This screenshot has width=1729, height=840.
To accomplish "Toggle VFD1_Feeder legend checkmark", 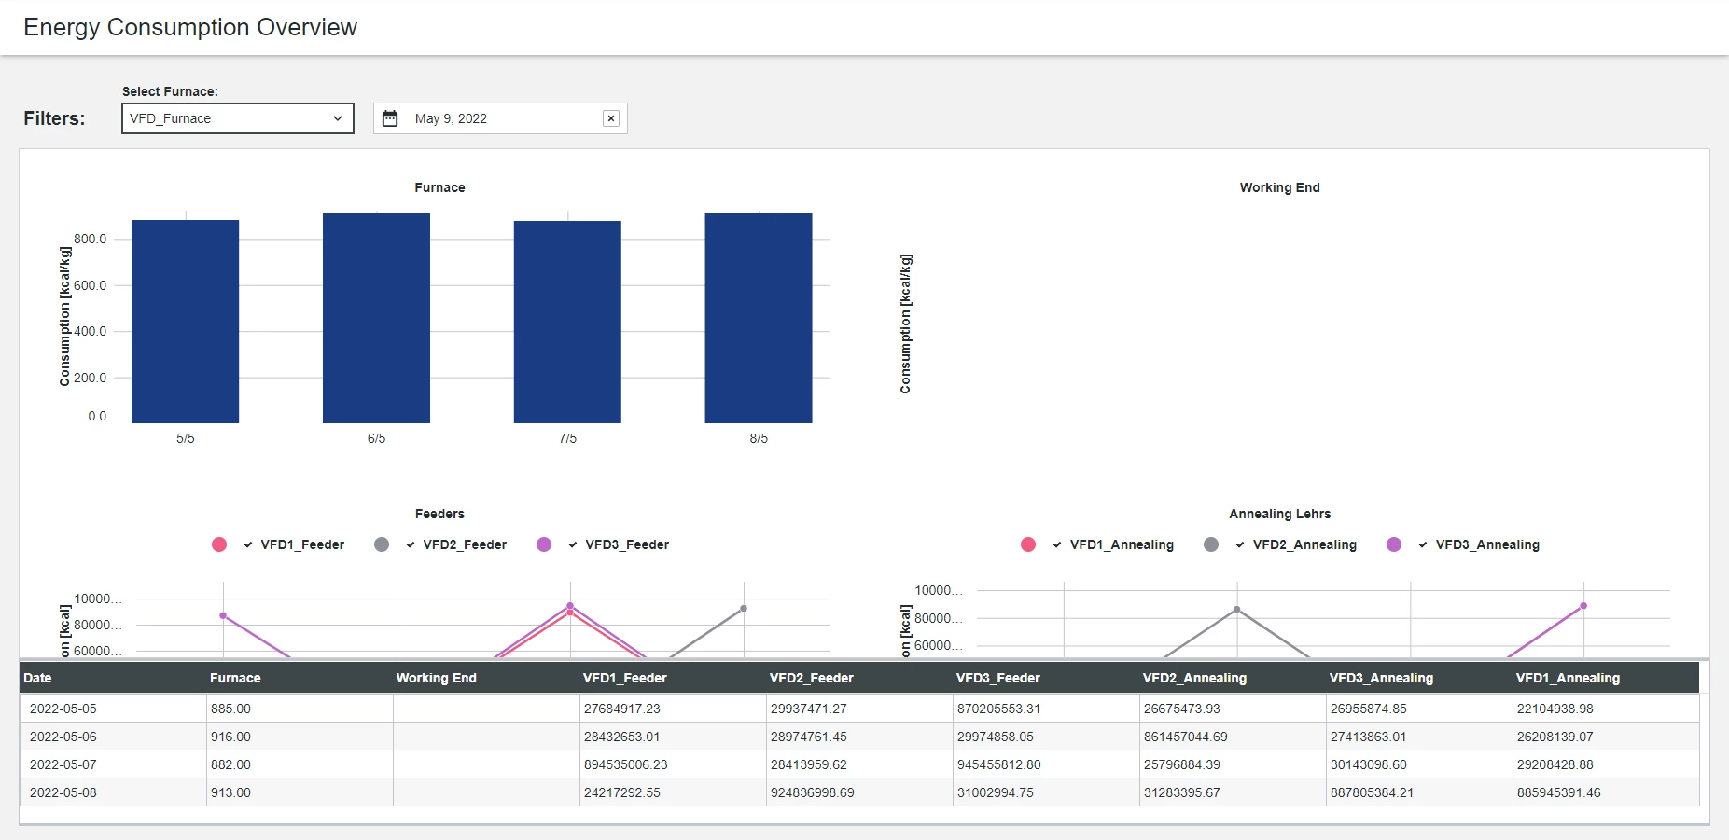I will (248, 544).
